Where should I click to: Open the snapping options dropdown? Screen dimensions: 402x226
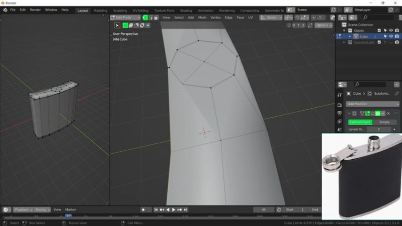(305, 17)
